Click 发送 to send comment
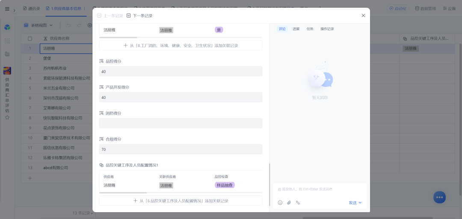This screenshot has width=462, height=219. (352, 202)
